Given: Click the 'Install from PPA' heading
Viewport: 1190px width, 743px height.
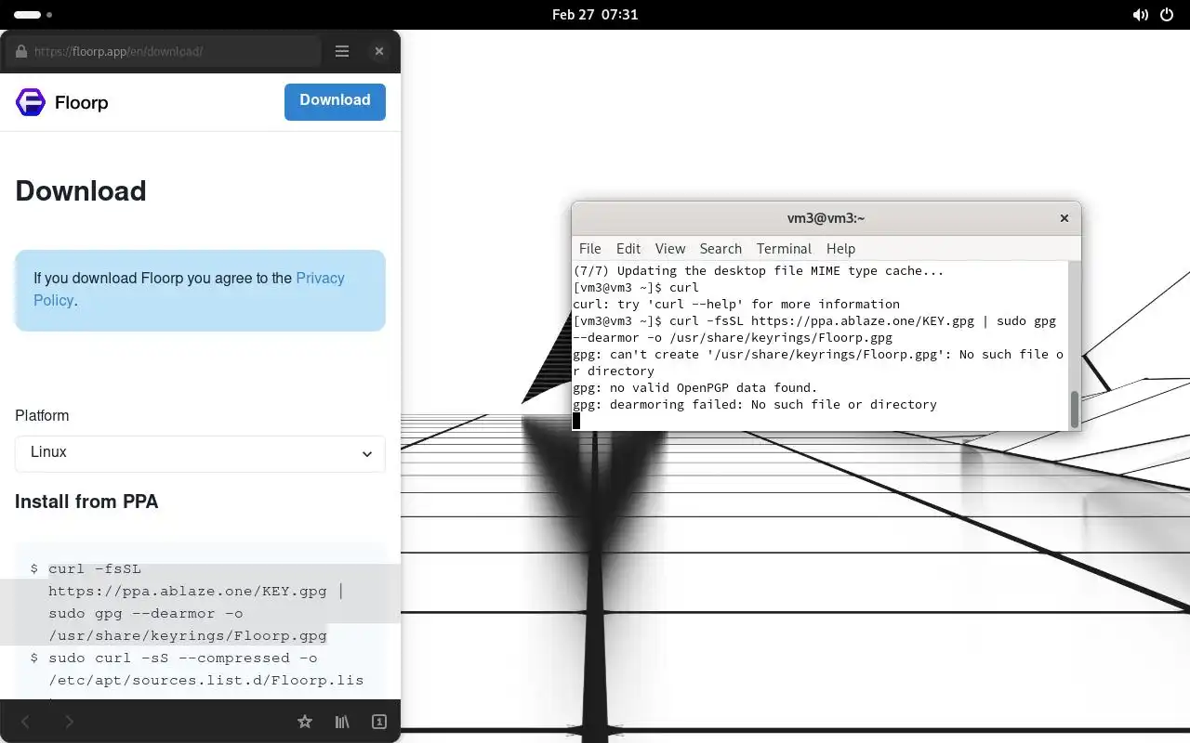Looking at the screenshot, I should coord(86,502).
